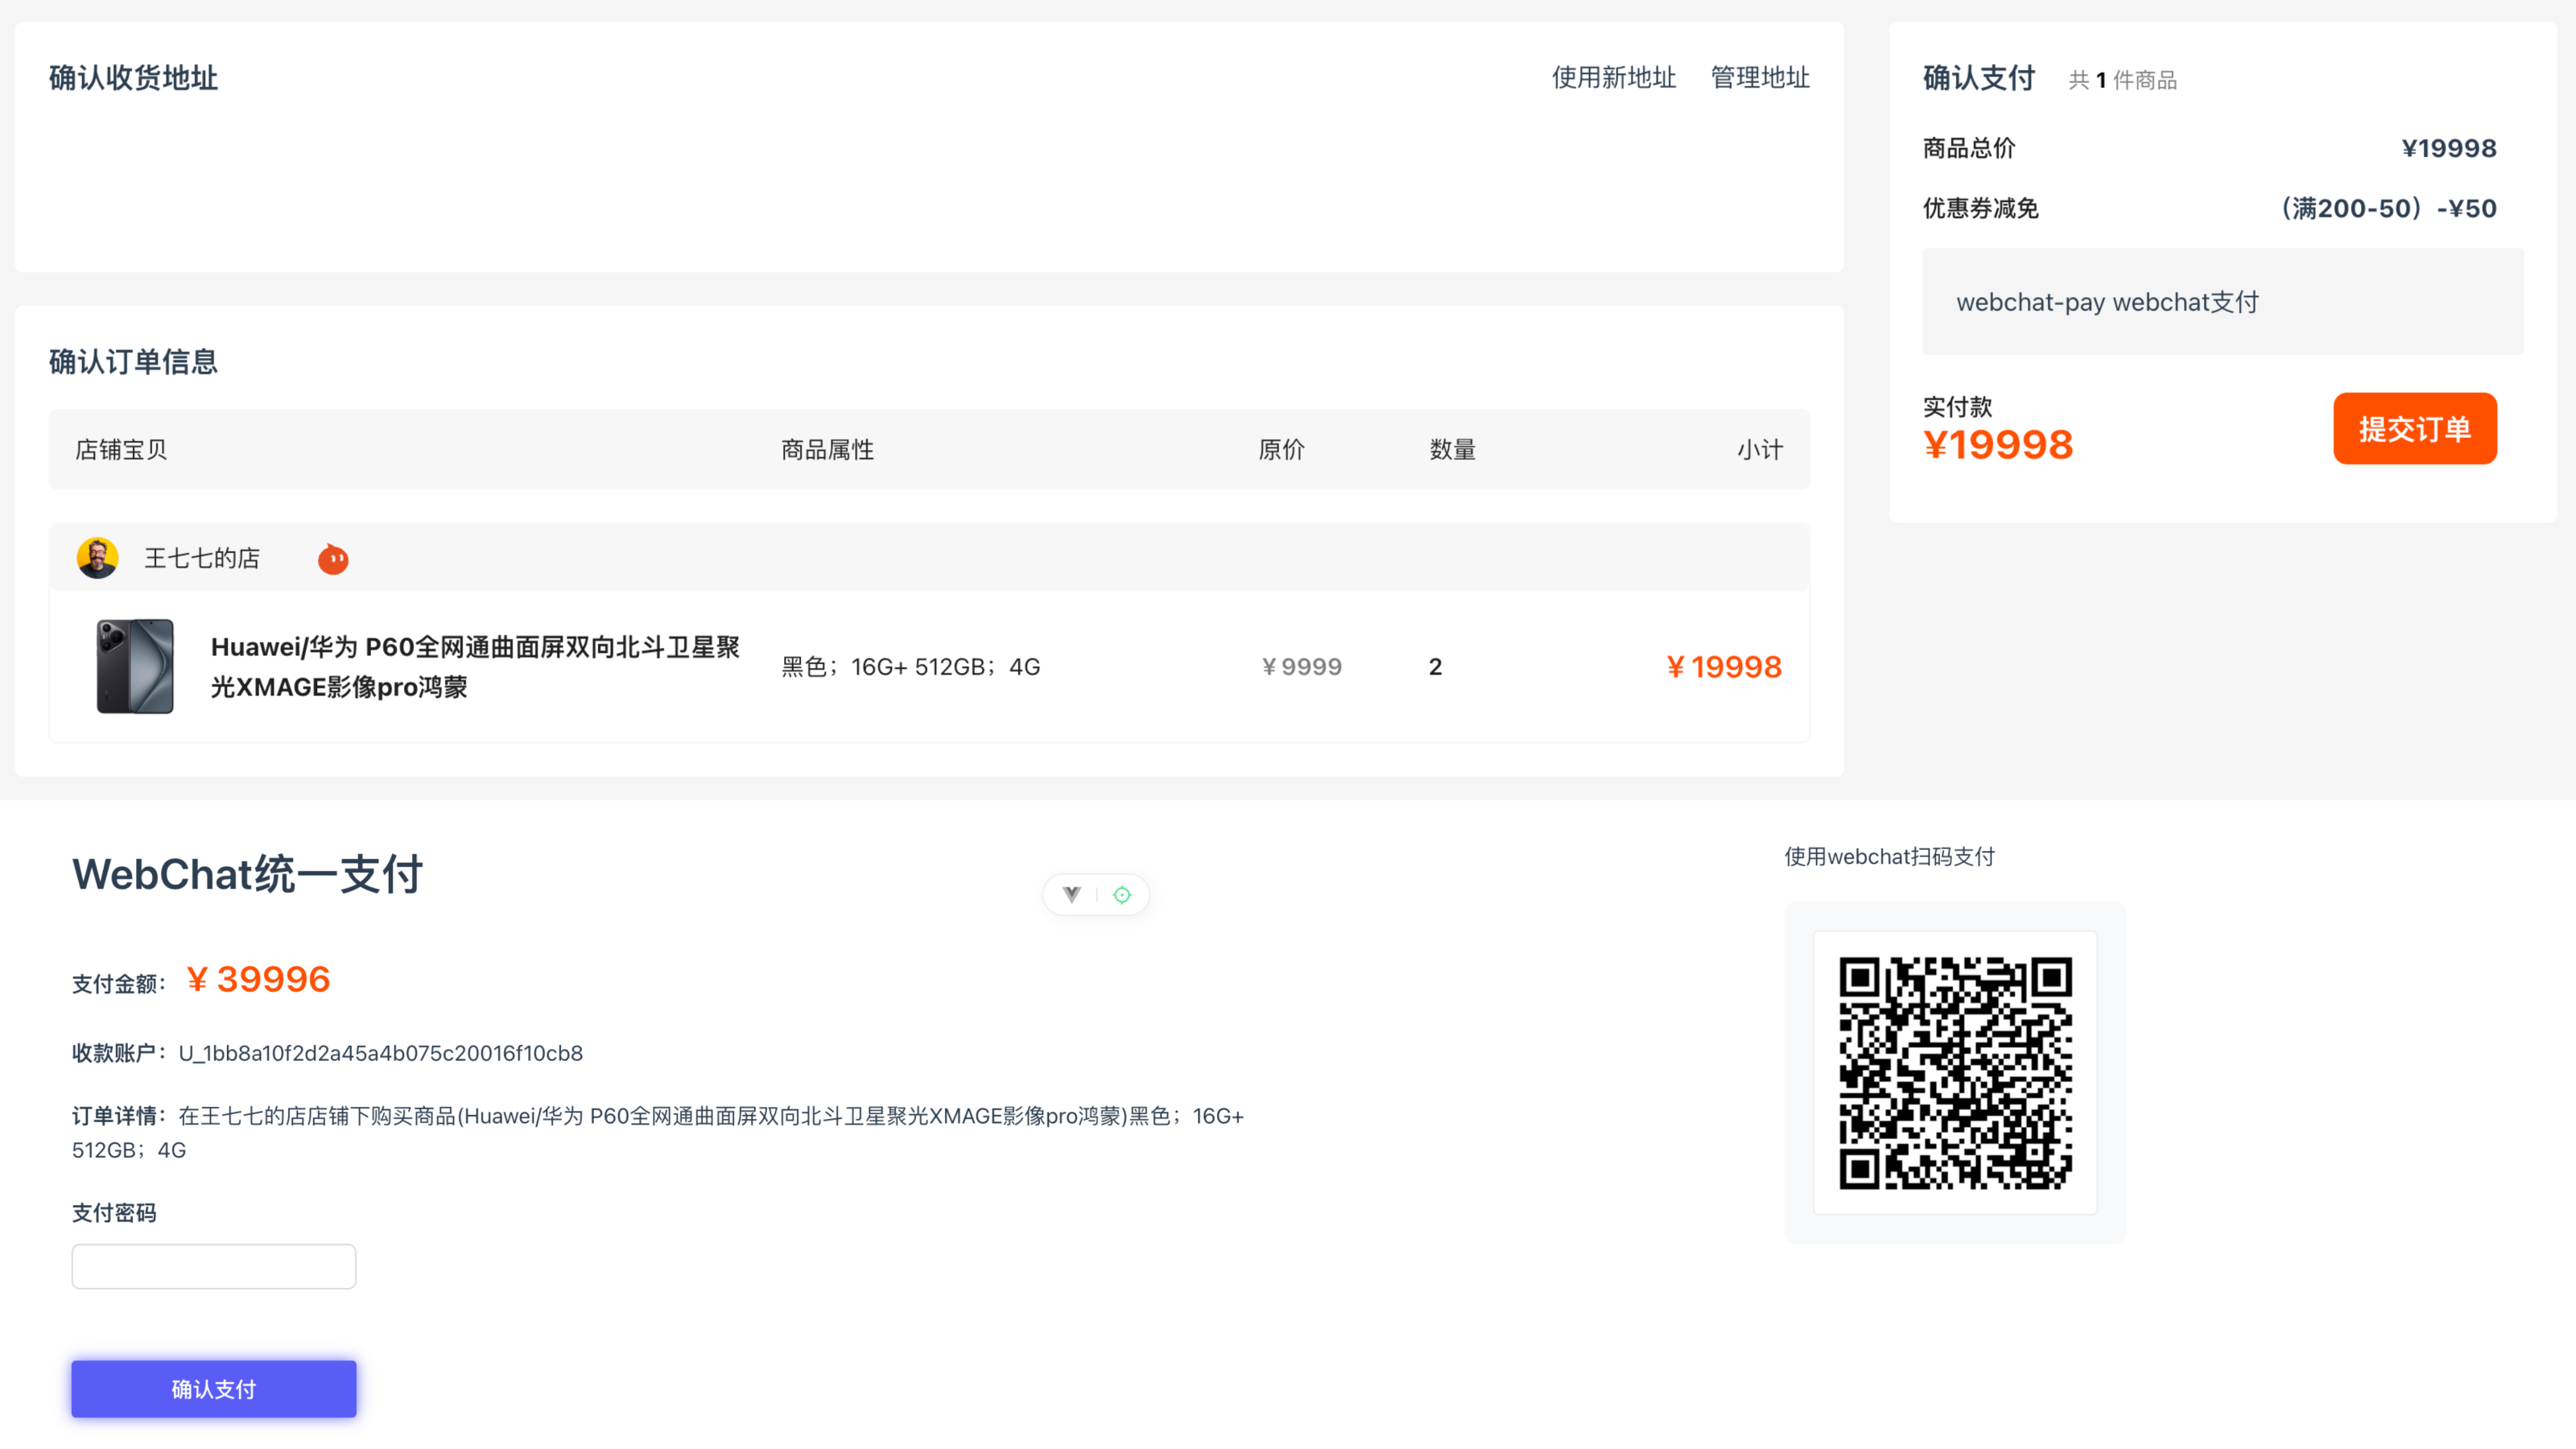
Task: Click the 商品总价 amount ¥19998
Action: tap(2449, 148)
